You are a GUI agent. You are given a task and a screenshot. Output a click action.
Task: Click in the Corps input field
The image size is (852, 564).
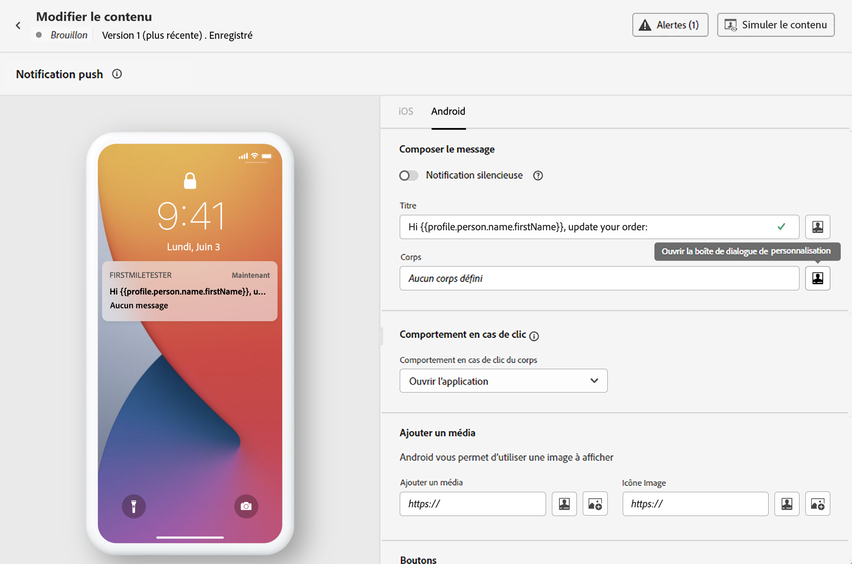599,278
